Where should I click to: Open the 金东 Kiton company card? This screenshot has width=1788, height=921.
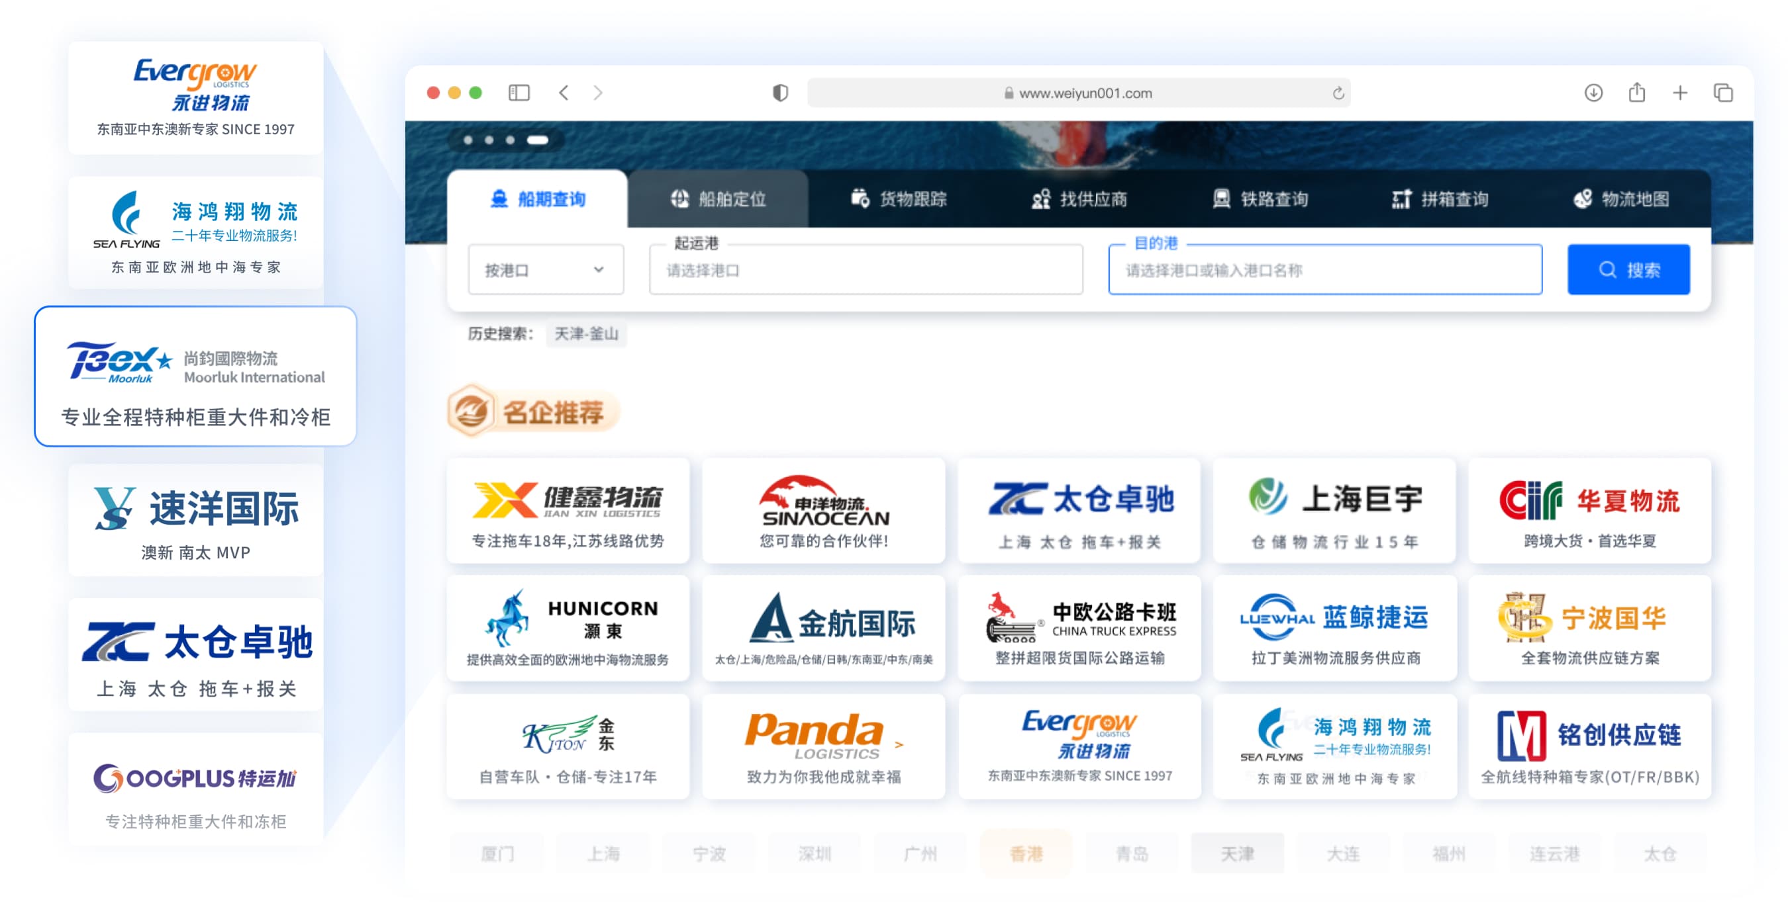568,747
